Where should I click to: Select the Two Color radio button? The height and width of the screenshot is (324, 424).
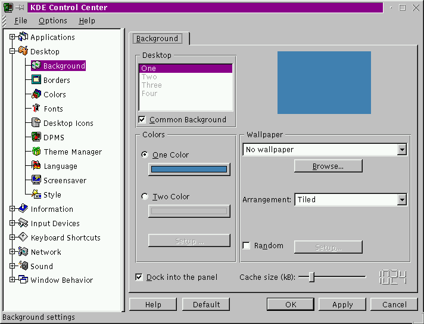[x=145, y=196]
